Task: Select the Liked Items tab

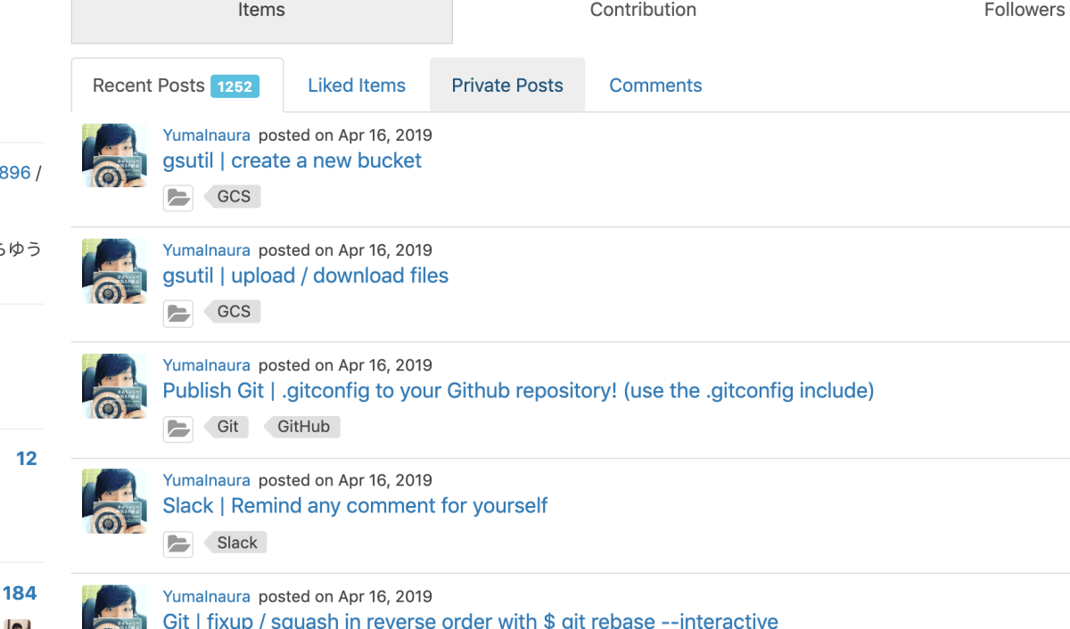Action: (x=357, y=86)
